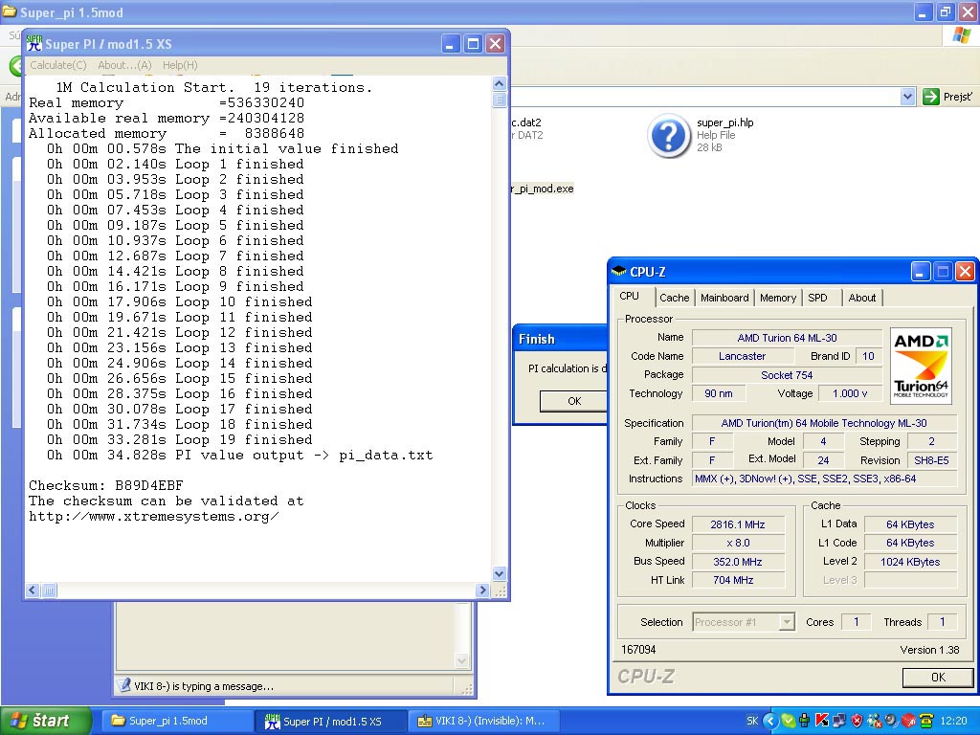Click the Windows flag logo in Explorer window
Viewport: 980px width, 735px height.
click(x=961, y=35)
